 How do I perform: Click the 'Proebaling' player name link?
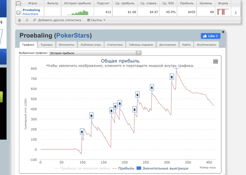pyautogui.click(x=31, y=10)
